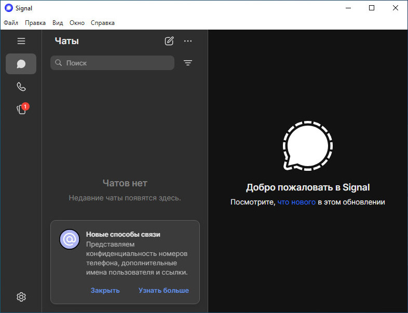The width and height of the screenshot is (408, 313).
Task: Open the three-dots more options menu
Action: (188, 41)
